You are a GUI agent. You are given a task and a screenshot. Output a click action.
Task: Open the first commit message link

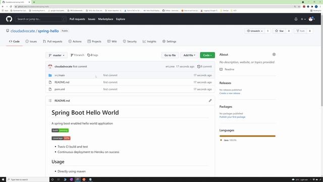coord(80,67)
